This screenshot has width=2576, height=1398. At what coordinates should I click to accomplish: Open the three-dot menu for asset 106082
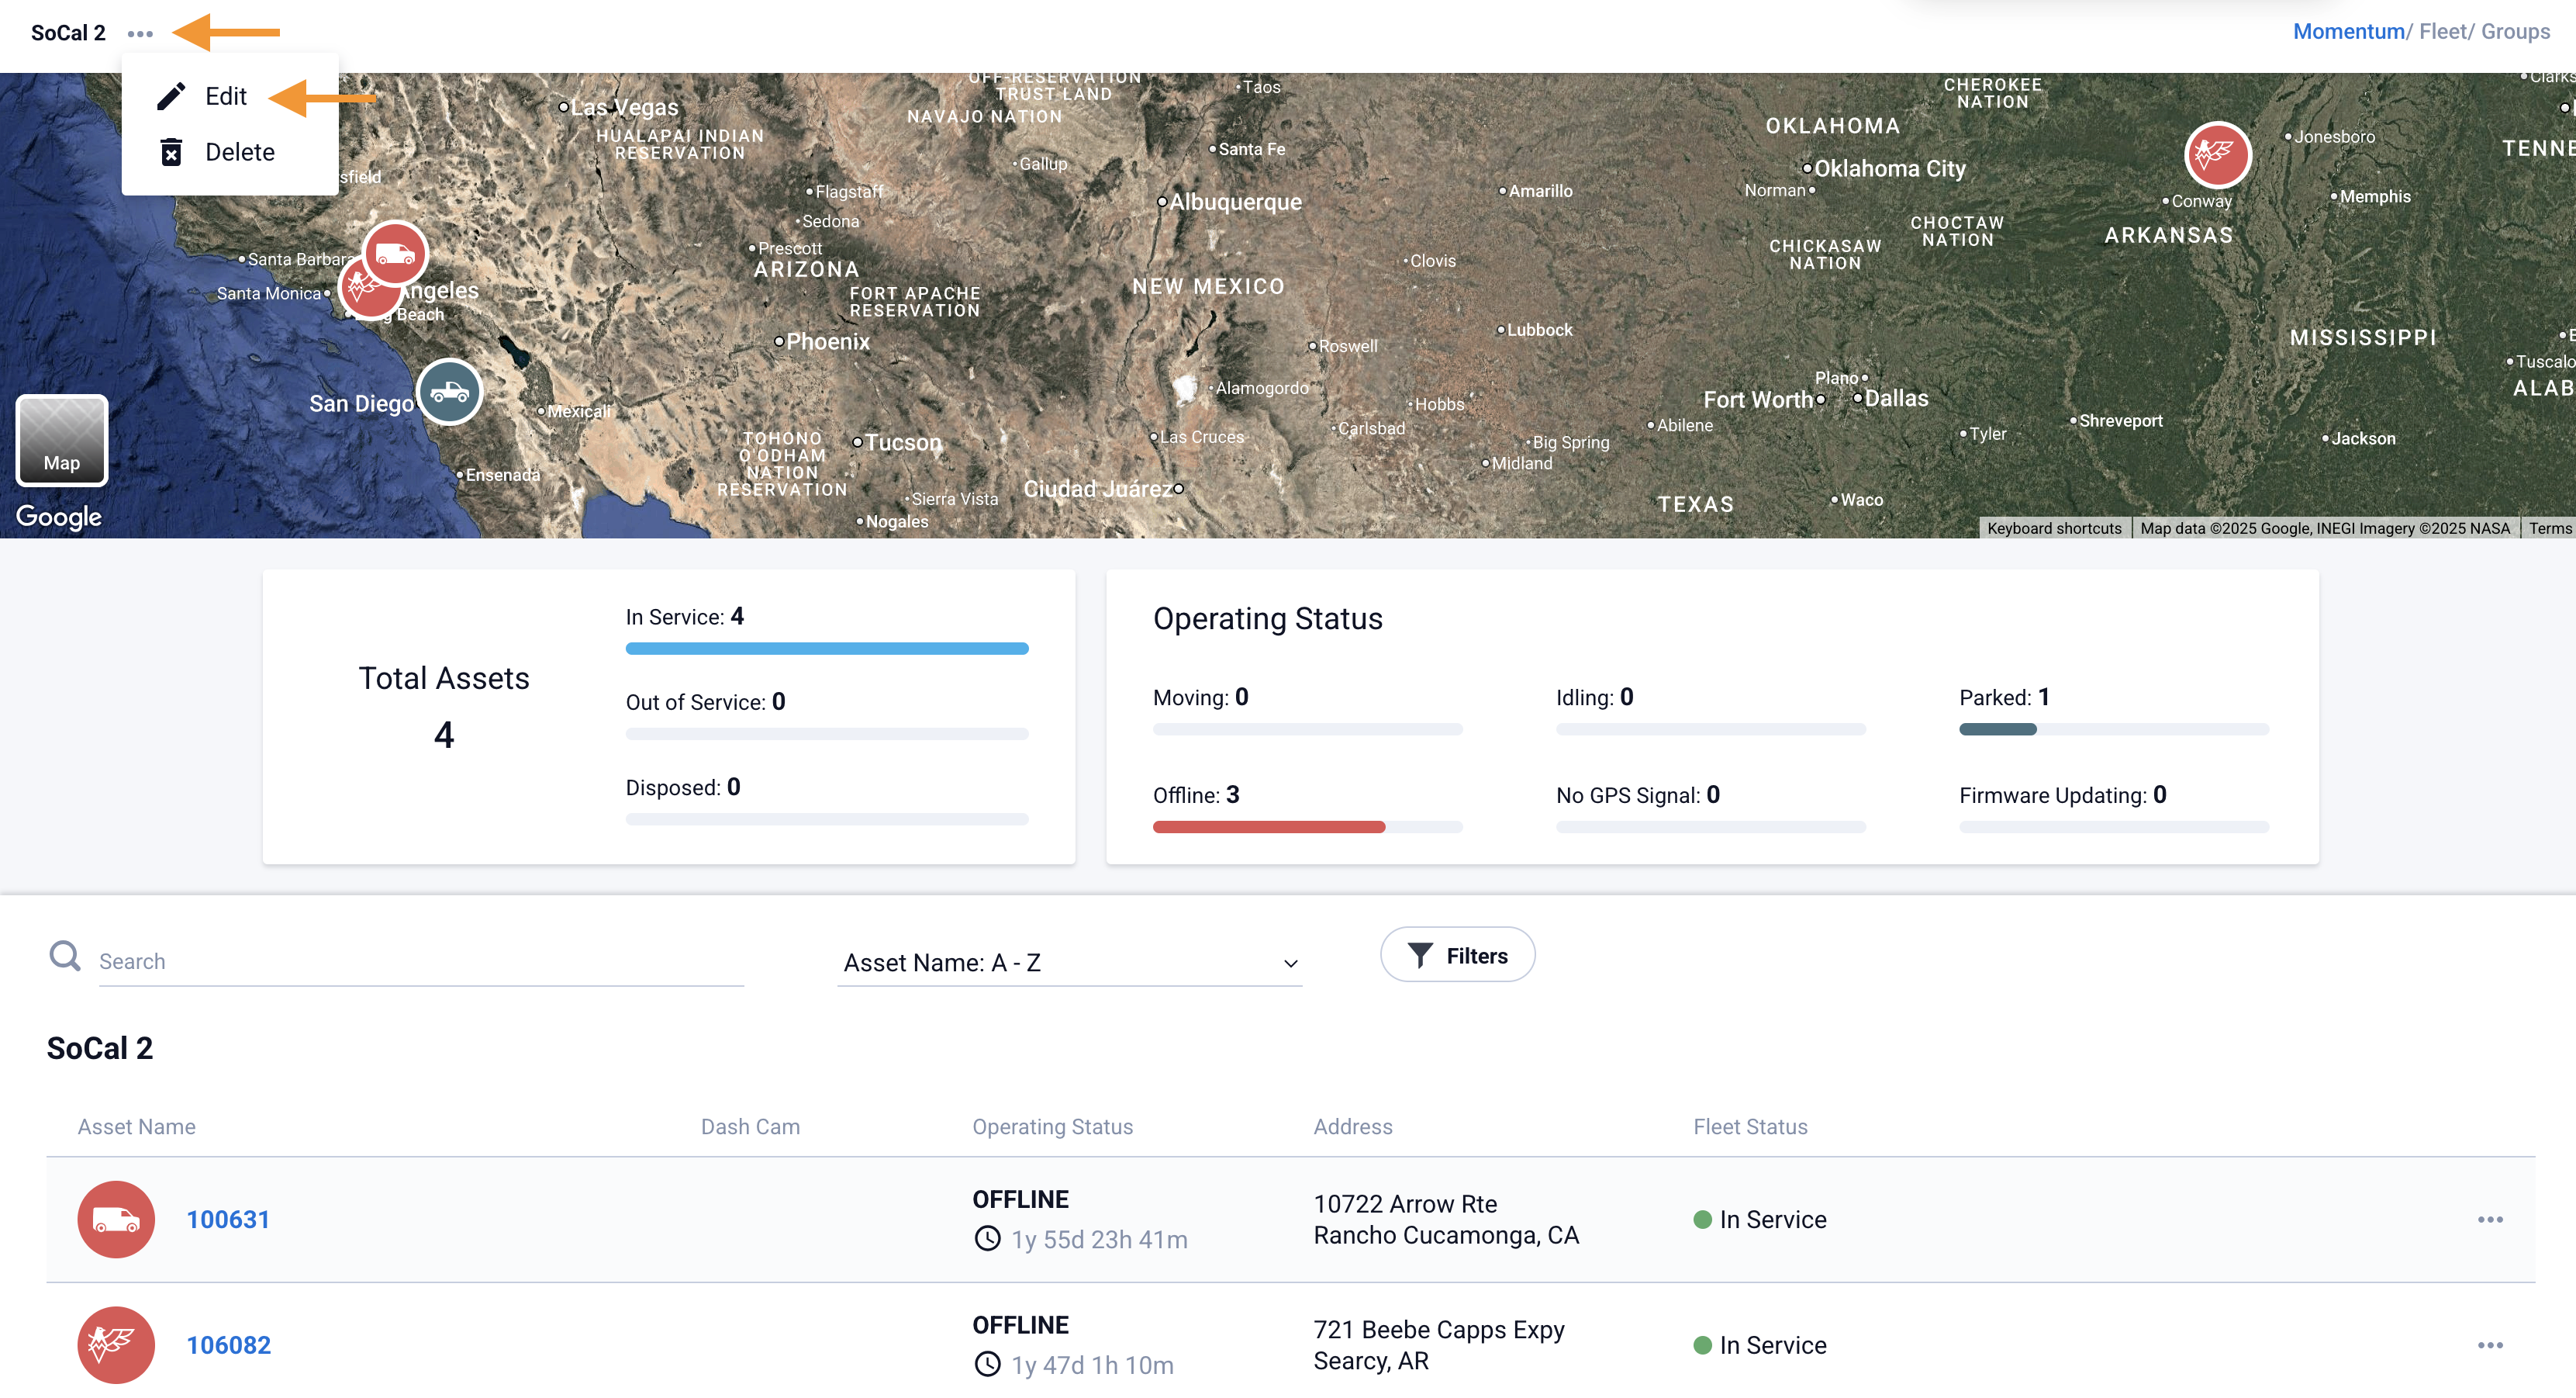[x=2489, y=1345]
